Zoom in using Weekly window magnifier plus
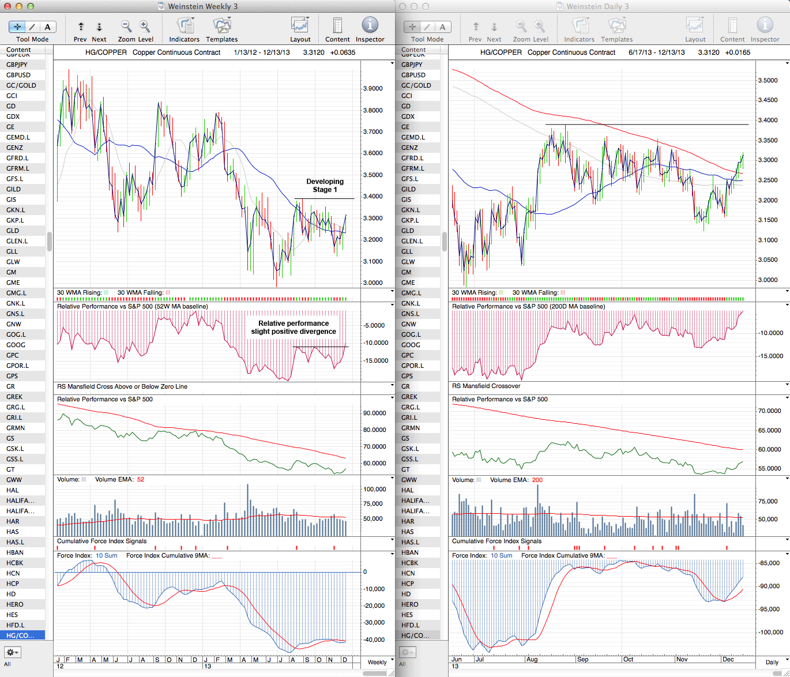 click(145, 27)
